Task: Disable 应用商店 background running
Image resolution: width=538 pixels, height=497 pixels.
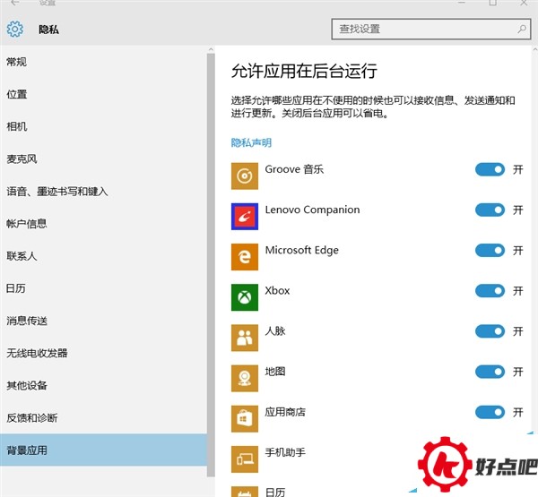Action: pos(490,412)
